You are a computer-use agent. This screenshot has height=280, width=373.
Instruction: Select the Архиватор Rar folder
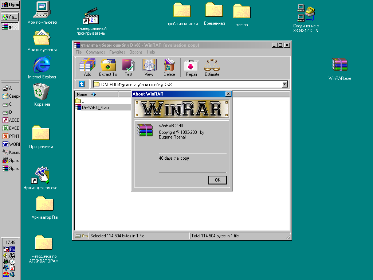click(x=45, y=207)
